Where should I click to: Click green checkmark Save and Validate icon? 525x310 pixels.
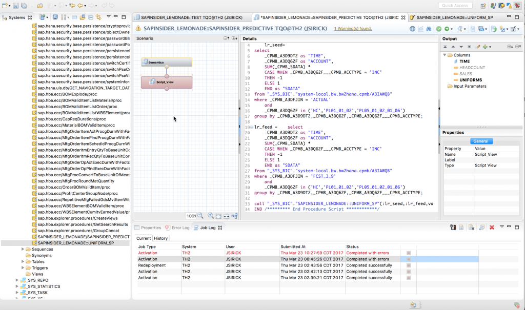[439, 29]
